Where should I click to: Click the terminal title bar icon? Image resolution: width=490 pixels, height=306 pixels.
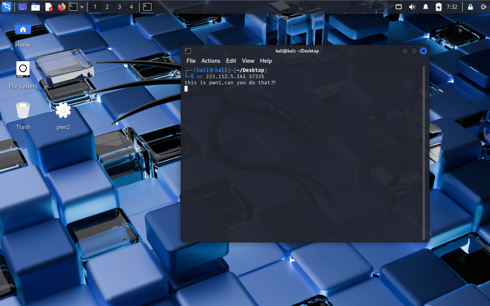(188, 51)
